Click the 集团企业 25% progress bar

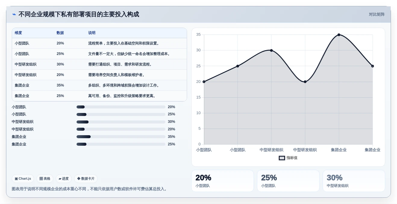tap(121, 144)
